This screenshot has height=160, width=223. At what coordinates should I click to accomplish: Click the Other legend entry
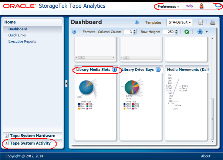point(183,90)
